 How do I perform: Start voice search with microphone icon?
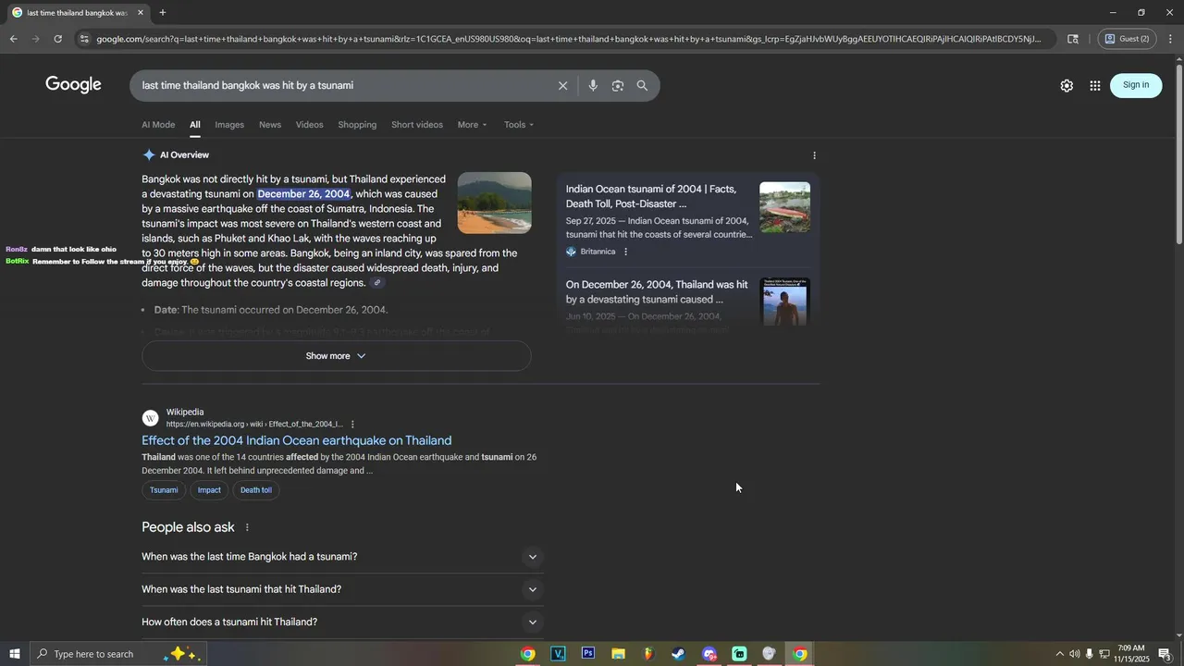point(593,86)
